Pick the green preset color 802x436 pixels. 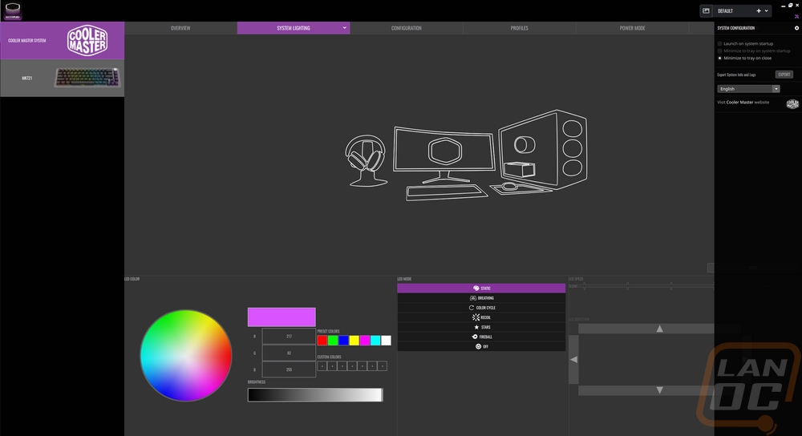coord(333,341)
